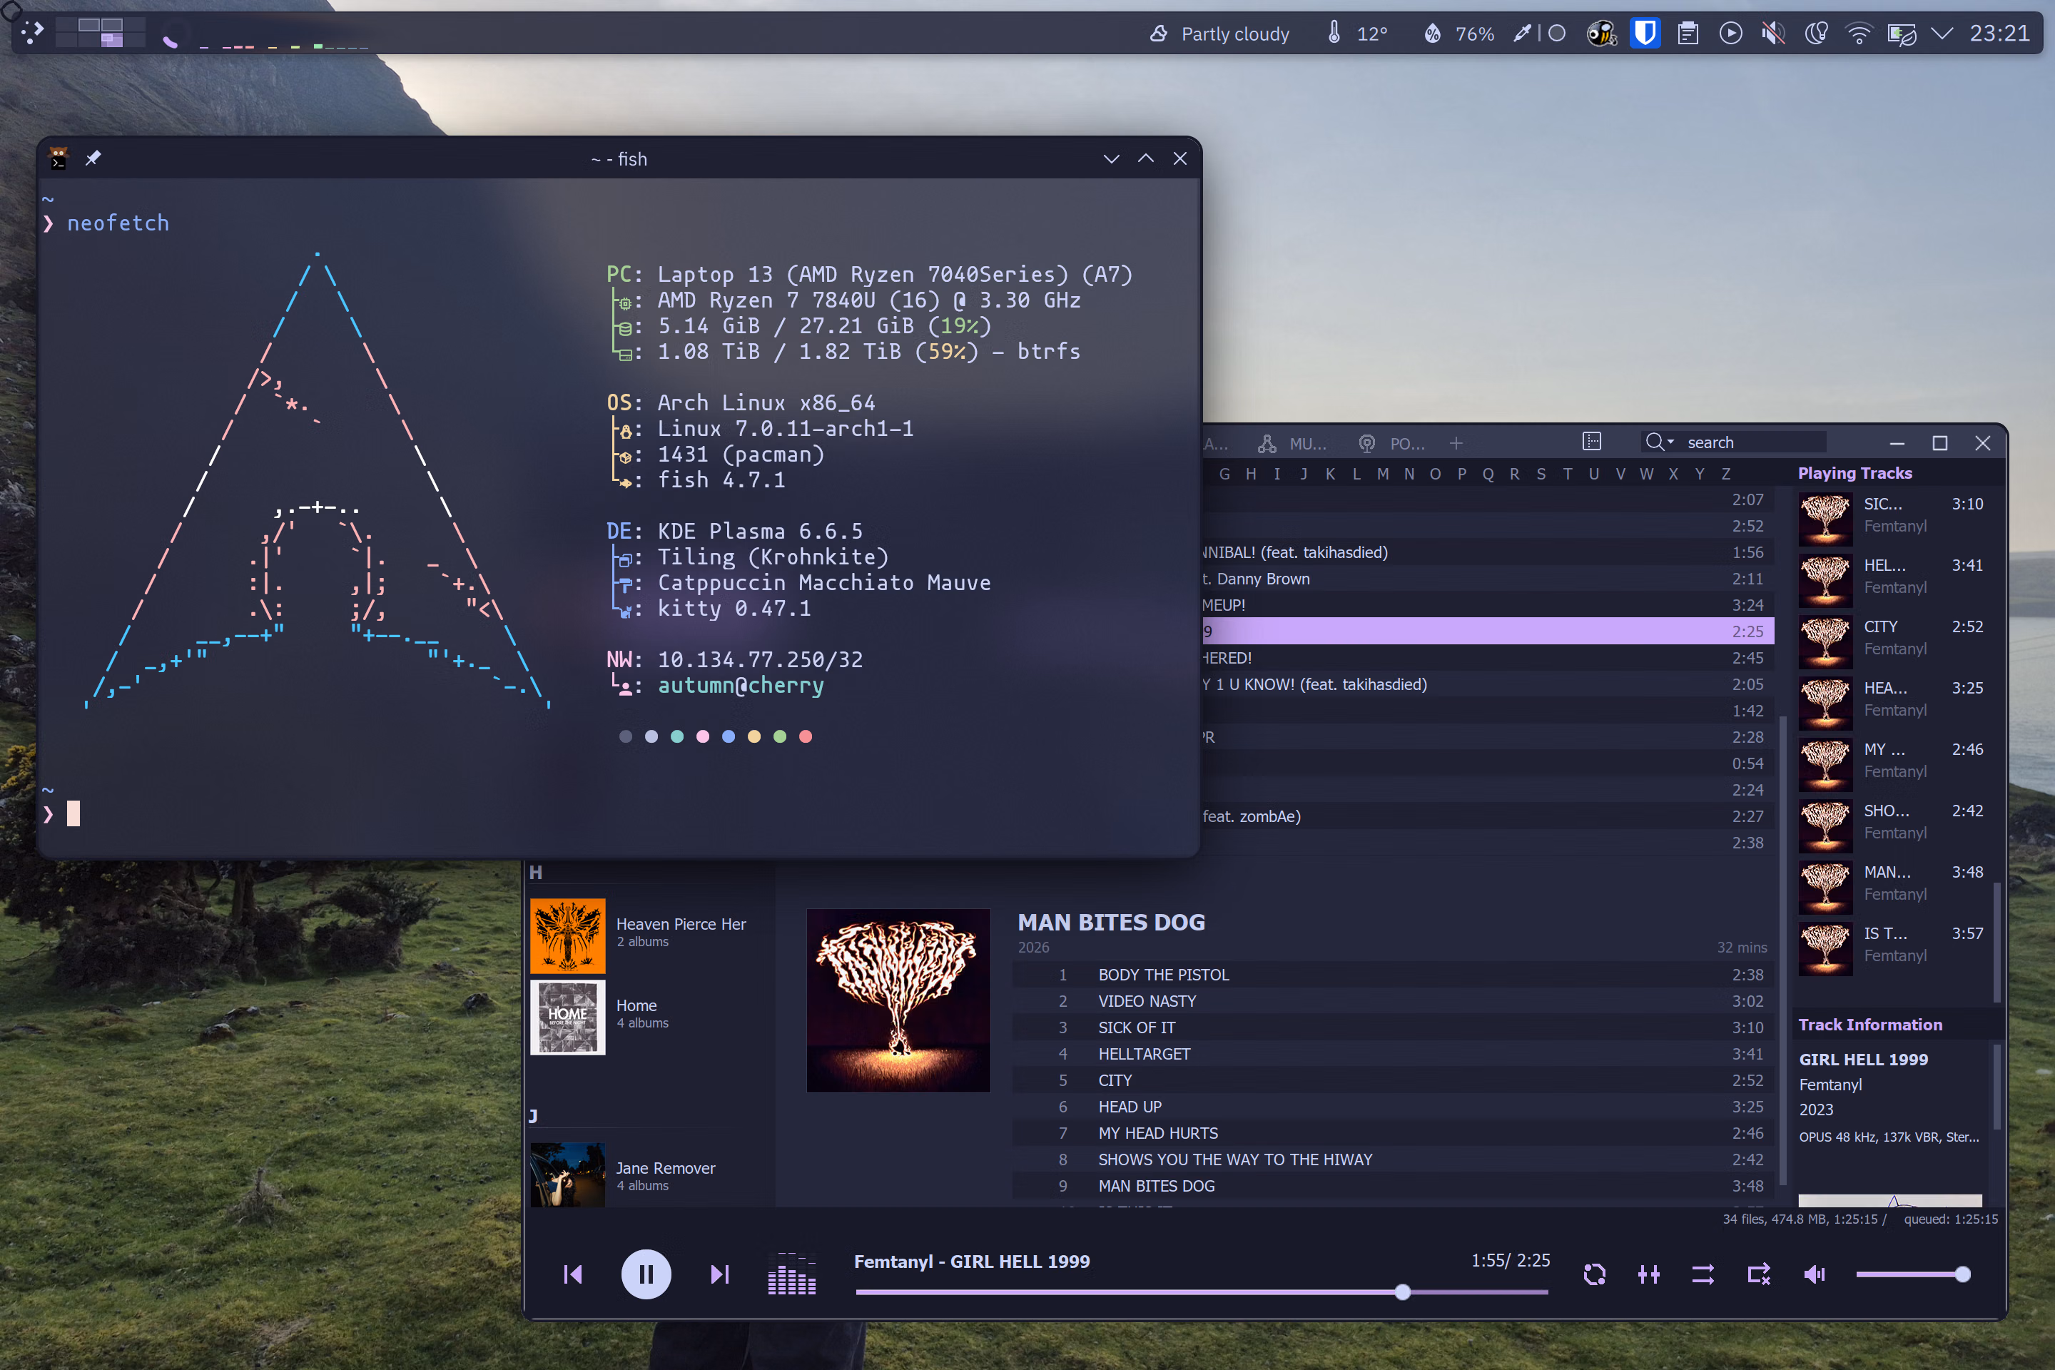Focus the search input field
Viewport: 2055px width, 1370px height.
1755,442
